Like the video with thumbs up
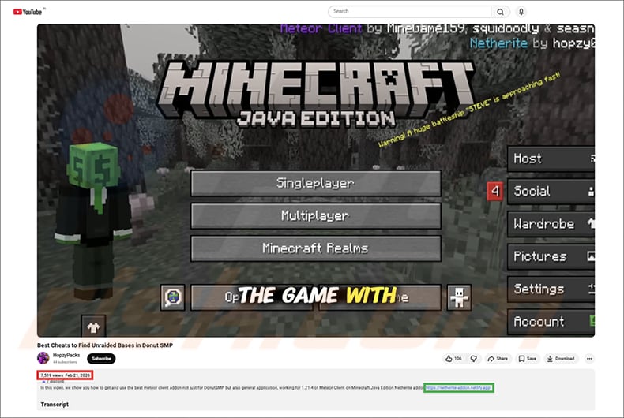 [x=453, y=358]
